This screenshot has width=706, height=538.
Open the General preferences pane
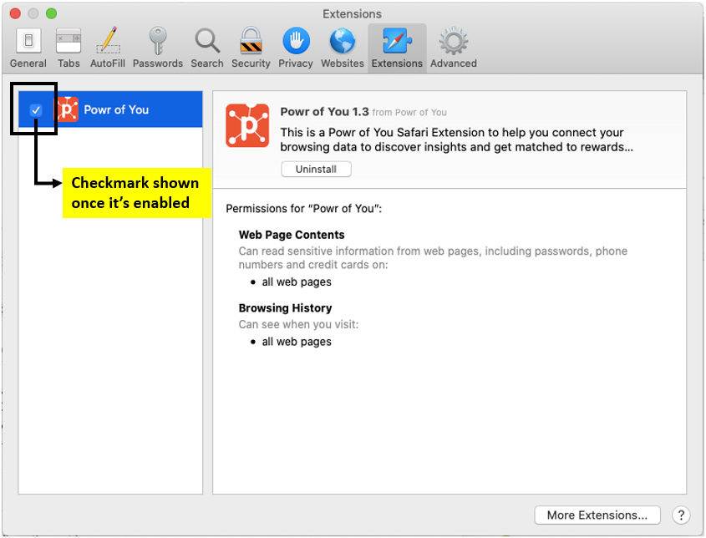28,48
